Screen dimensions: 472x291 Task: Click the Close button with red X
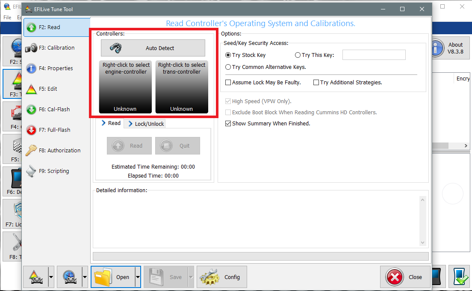[x=405, y=276]
